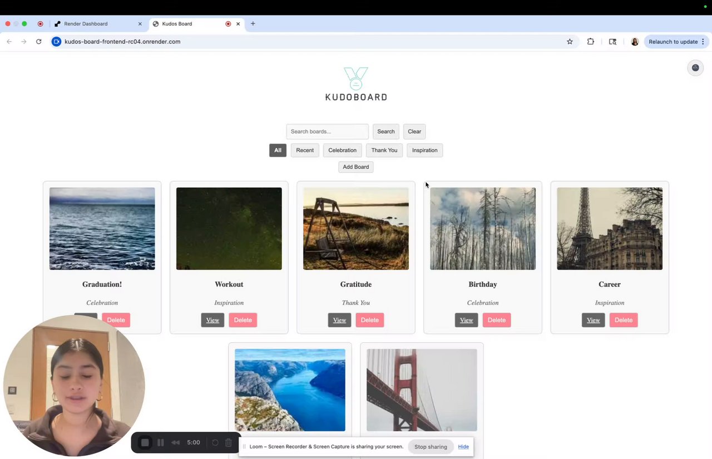Click the Search button

(386, 132)
